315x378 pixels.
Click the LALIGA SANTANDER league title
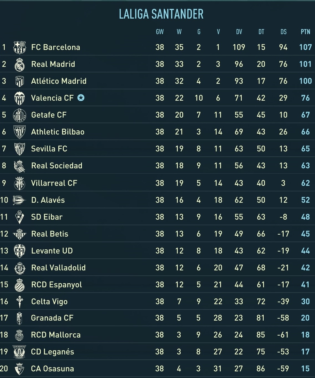161,14
